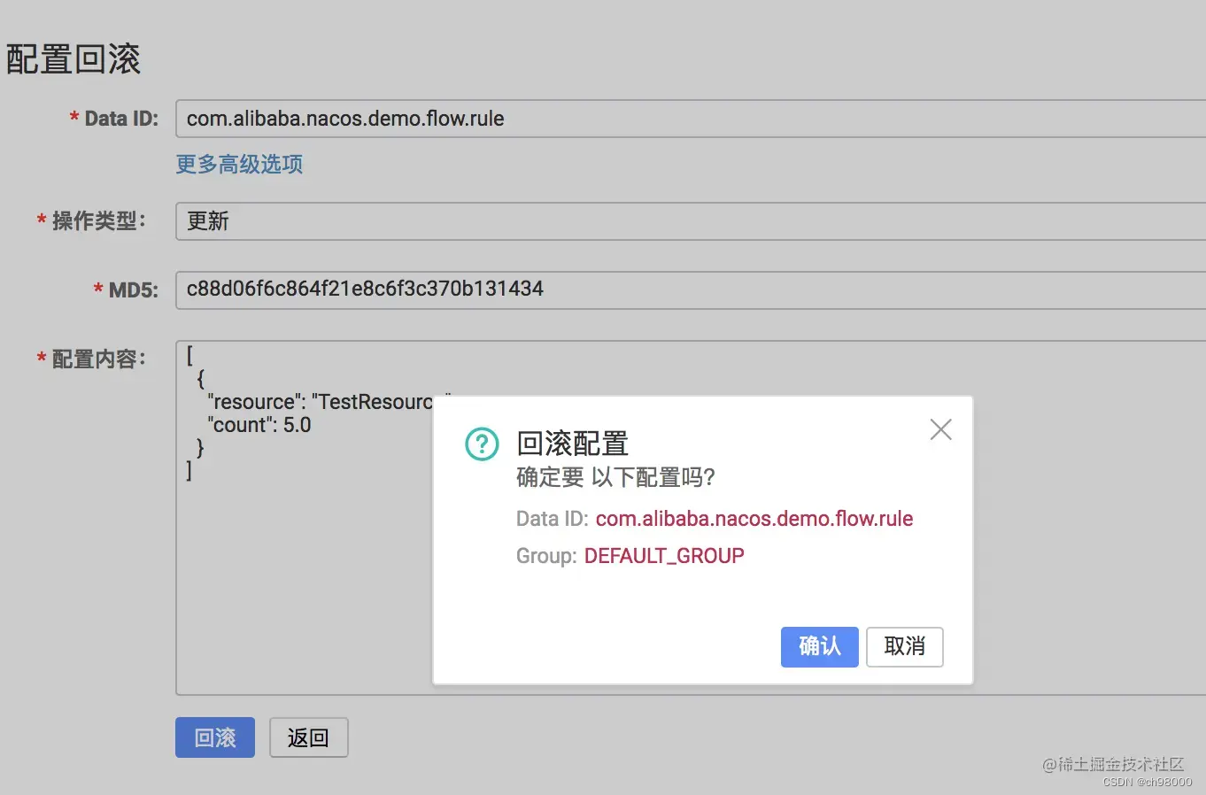1206x795 pixels.
Task: Select the DEFAULT_GROUP text in dialog
Action: (x=664, y=556)
